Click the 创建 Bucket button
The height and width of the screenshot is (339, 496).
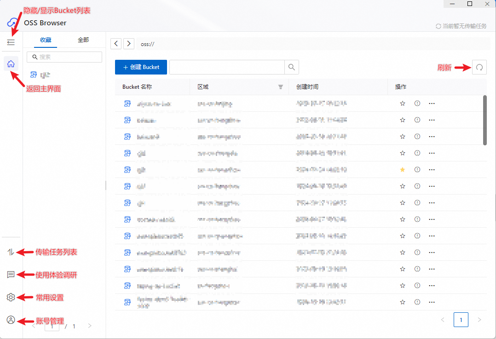pyautogui.click(x=141, y=67)
